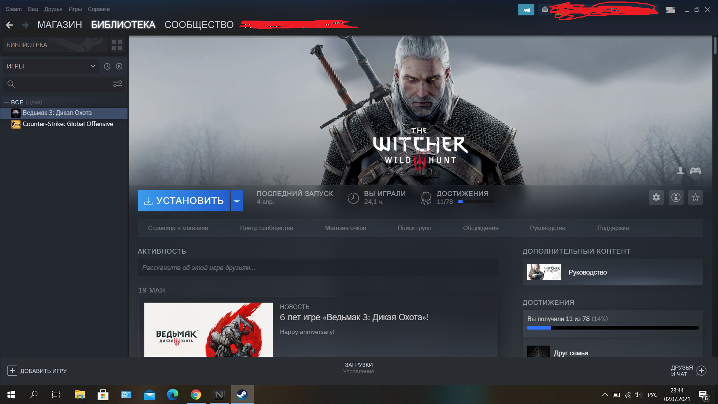This screenshot has height=404, width=718.
Task: Open the Steam menu
Action: point(13,9)
